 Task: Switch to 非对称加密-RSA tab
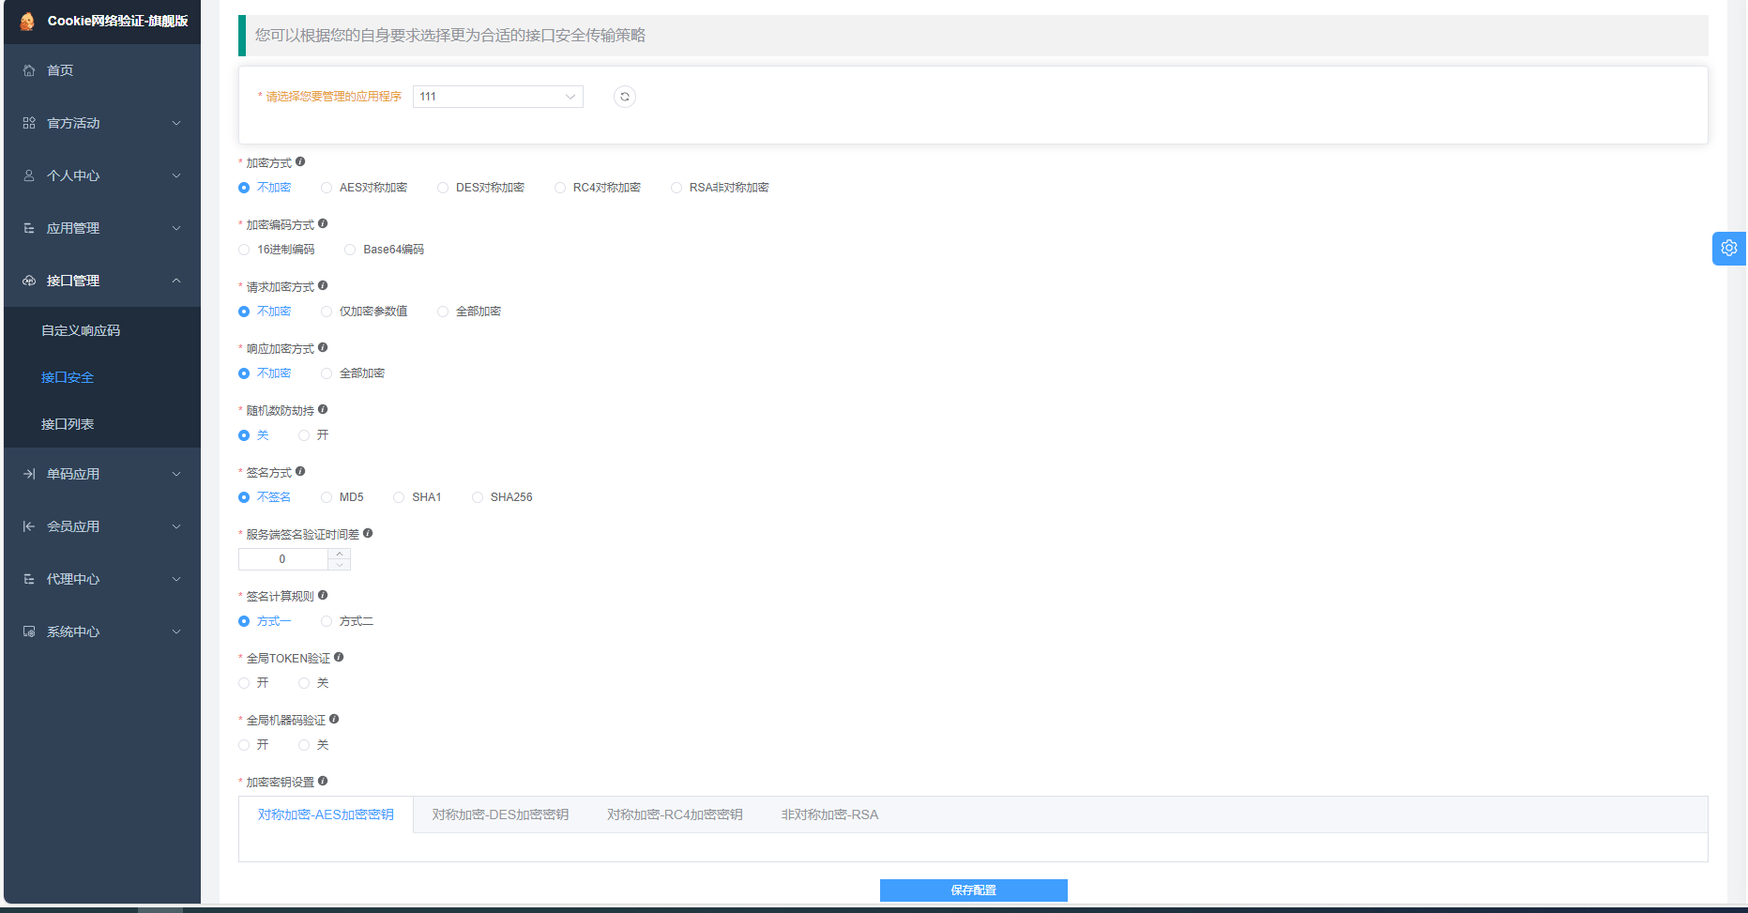click(829, 814)
